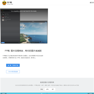Screen dimensions: 94x94
Task: Click the green checkmark beside first listed file
Action: point(2,14)
